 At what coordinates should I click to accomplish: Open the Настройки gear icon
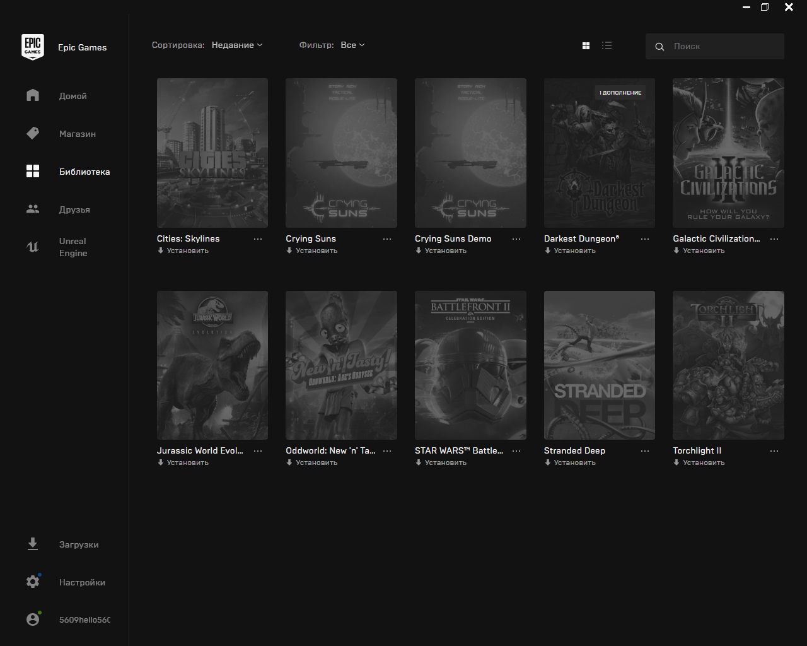tap(33, 582)
